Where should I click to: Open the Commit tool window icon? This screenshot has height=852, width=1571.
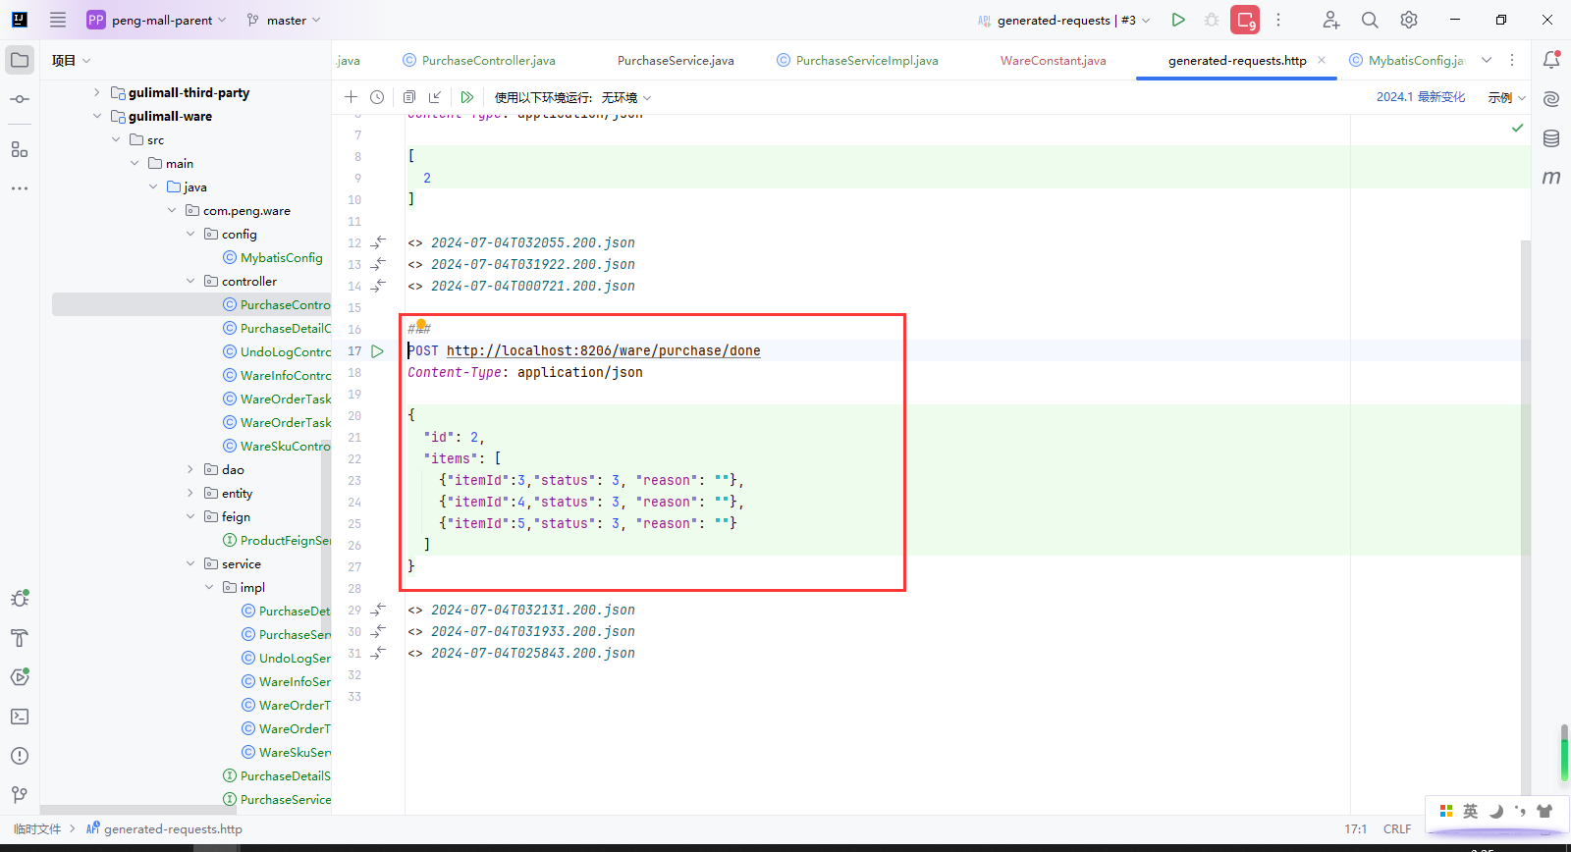click(x=20, y=99)
